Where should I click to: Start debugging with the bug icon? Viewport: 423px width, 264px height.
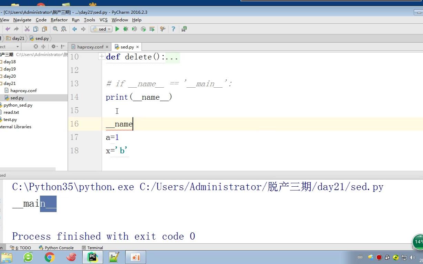pyautogui.click(x=125, y=29)
